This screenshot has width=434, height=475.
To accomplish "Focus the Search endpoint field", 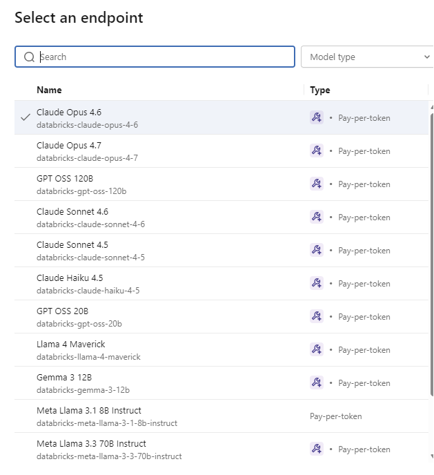I will click(x=155, y=57).
